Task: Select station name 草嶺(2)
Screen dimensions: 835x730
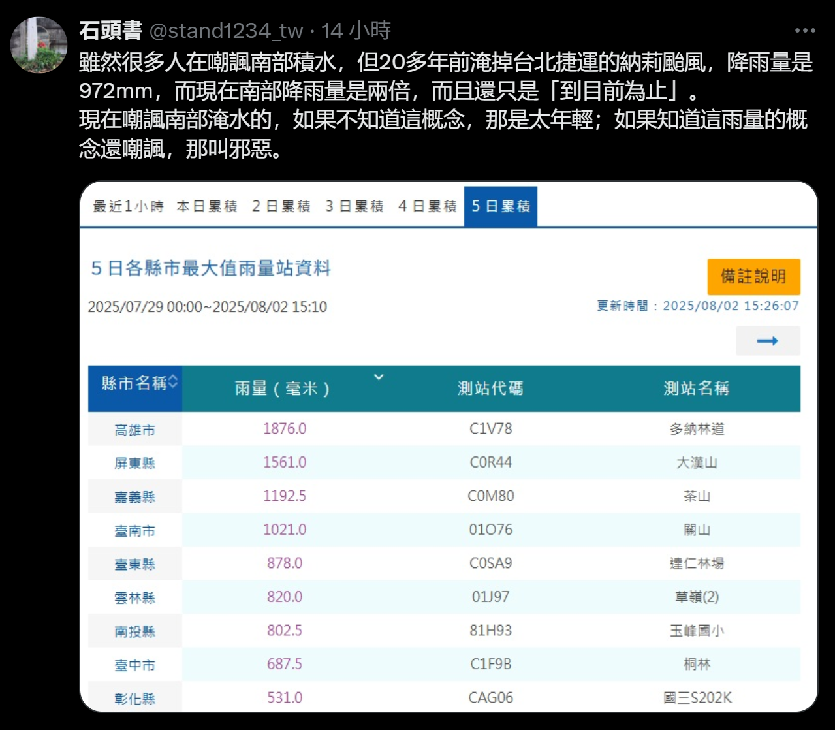Action: point(697,597)
